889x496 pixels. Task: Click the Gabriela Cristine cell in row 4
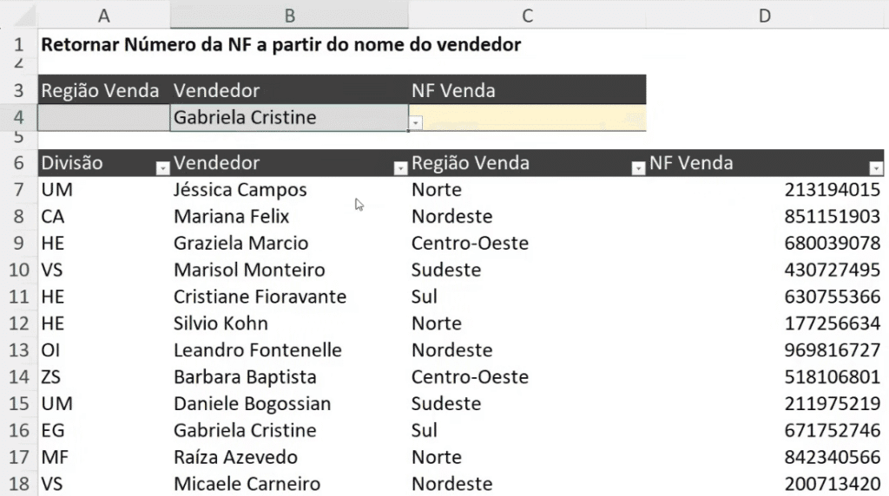tap(286, 118)
